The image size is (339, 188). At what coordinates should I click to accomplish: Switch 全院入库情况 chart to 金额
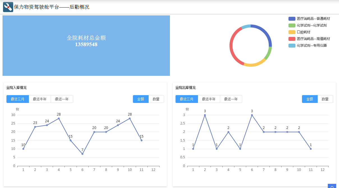pyautogui.click(x=141, y=99)
